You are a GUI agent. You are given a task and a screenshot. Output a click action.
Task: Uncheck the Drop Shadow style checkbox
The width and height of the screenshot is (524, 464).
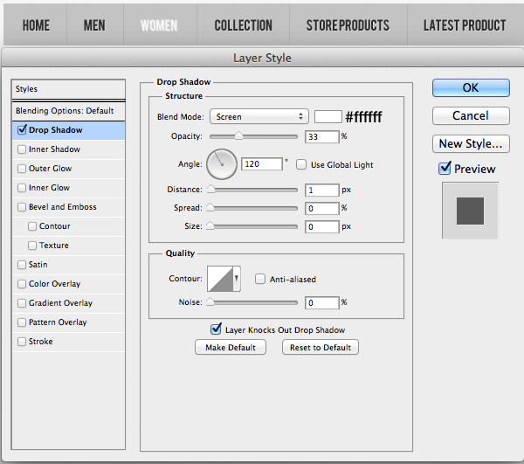[x=22, y=129]
